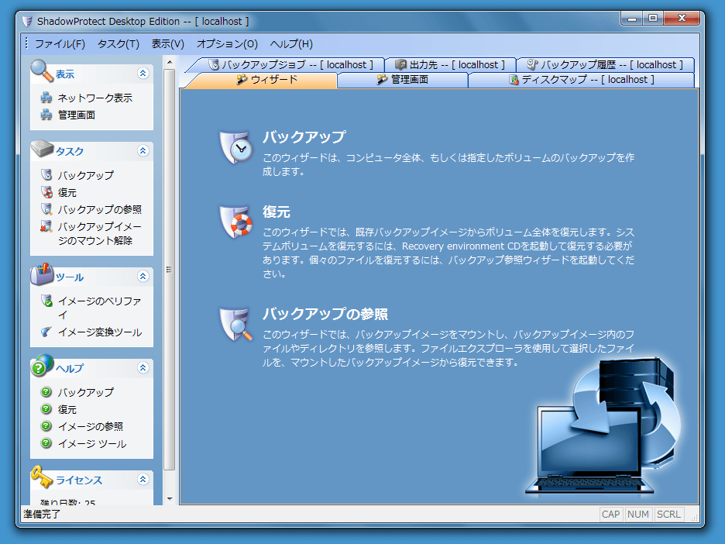Click the disk drive icon of タスク panel
725x544 pixels.
click(42, 148)
